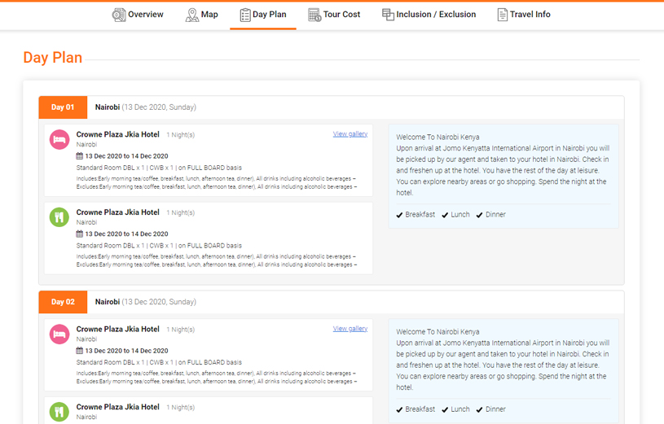Click Welcome To Nairobi Kenya text in Day 01
The height and width of the screenshot is (424, 664).
point(438,137)
